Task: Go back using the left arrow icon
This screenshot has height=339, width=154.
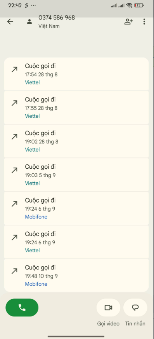Action: [10, 21]
